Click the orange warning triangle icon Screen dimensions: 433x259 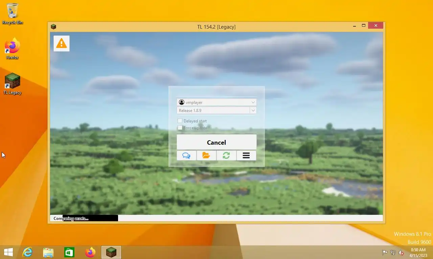tap(62, 43)
